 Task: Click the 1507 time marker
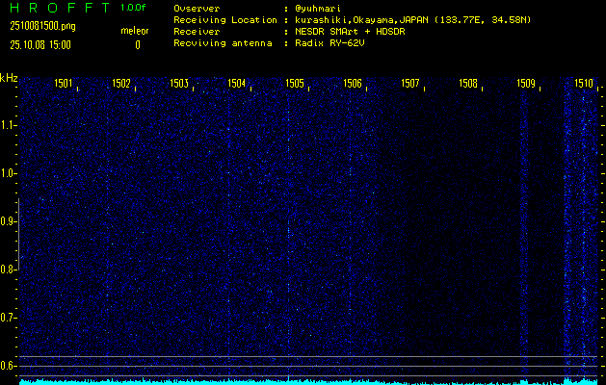[x=410, y=84]
